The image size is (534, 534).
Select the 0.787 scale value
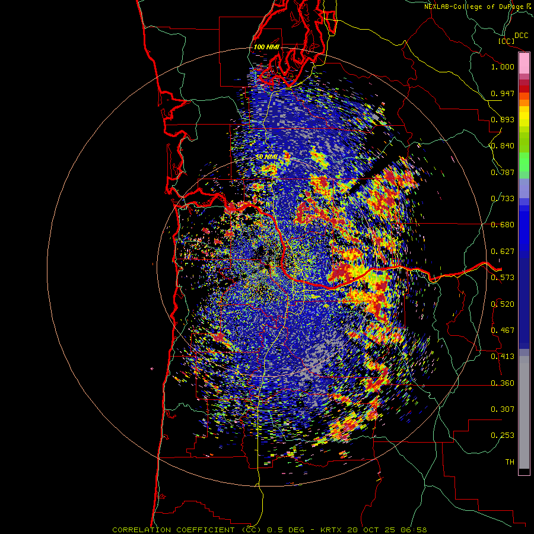(503, 172)
